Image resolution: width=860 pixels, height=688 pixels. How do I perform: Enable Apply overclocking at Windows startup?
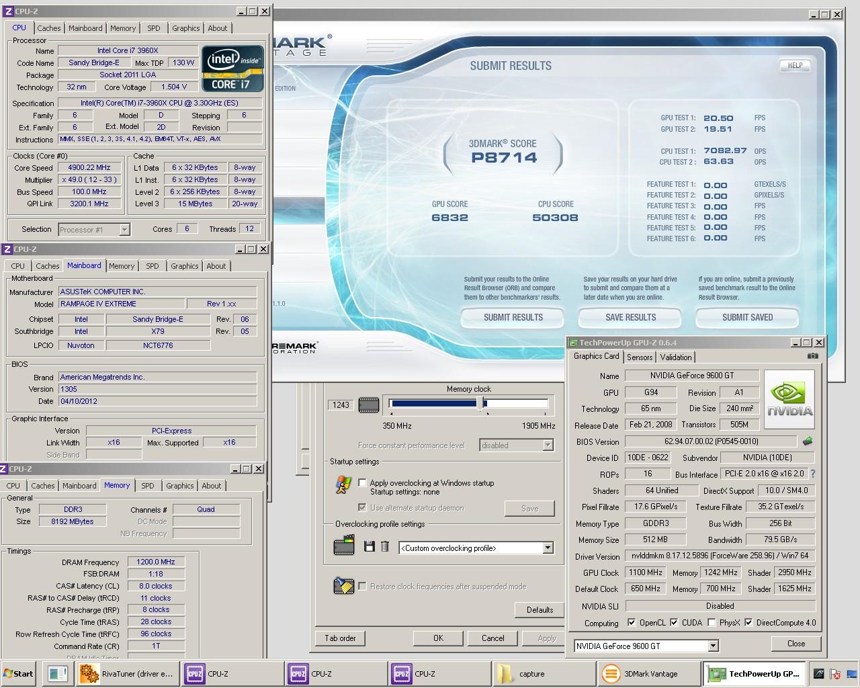(363, 482)
